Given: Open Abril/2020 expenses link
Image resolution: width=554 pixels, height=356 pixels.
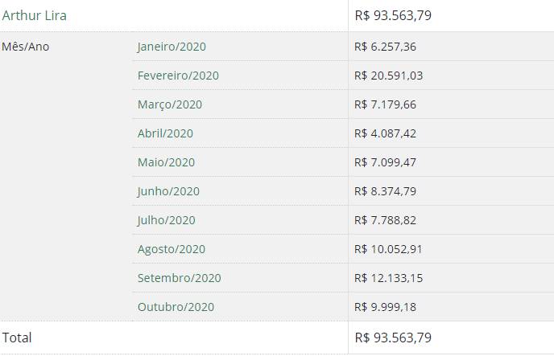Looking at the screenshot, I should click(165, 133).
